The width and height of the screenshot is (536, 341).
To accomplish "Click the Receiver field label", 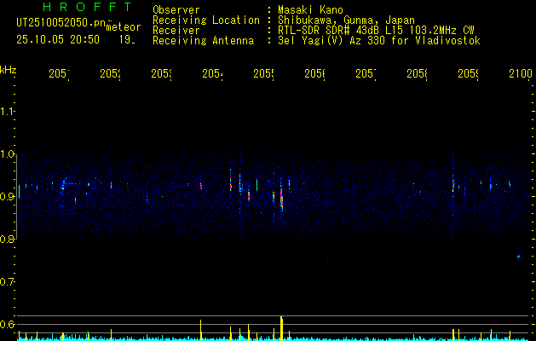I will (x=176, y=31).
